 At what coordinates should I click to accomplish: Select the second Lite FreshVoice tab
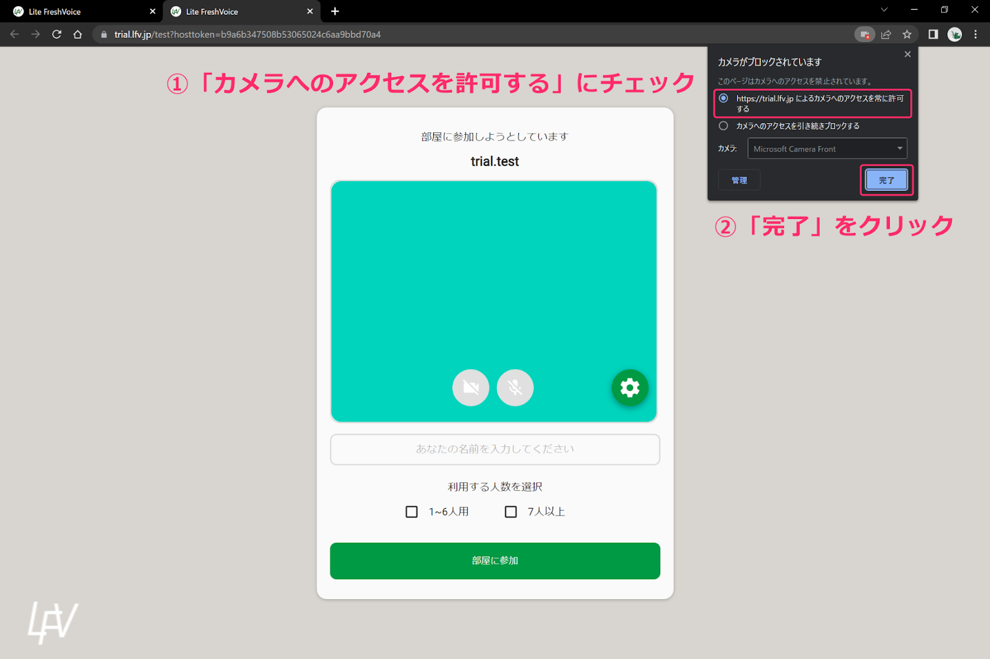241,11
